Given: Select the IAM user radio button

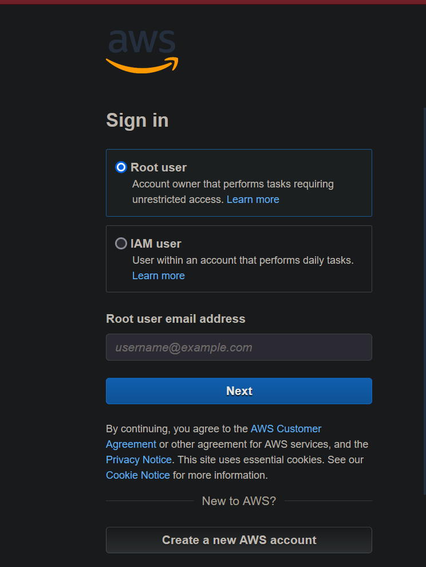Looking at the screenshot, I should [121, 244].
